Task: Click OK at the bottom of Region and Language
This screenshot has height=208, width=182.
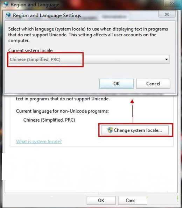Action: tap(101, 200)
